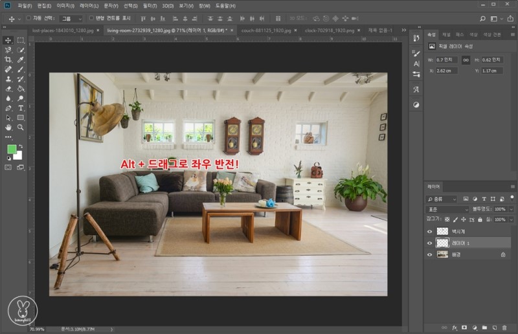Open the 표준 blend mode dropdown
The image size is (518, 334).
tap(447, 210)
